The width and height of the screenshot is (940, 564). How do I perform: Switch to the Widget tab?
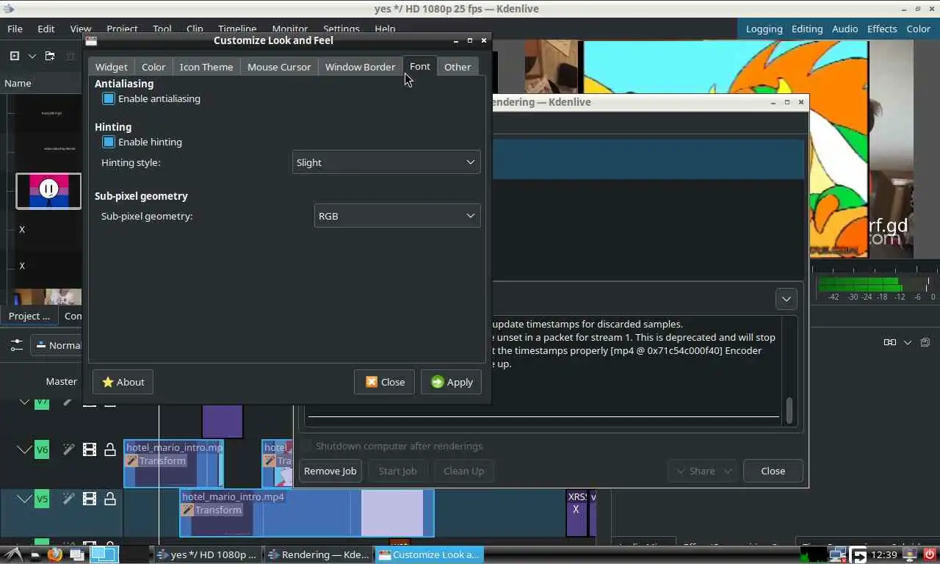112,67
